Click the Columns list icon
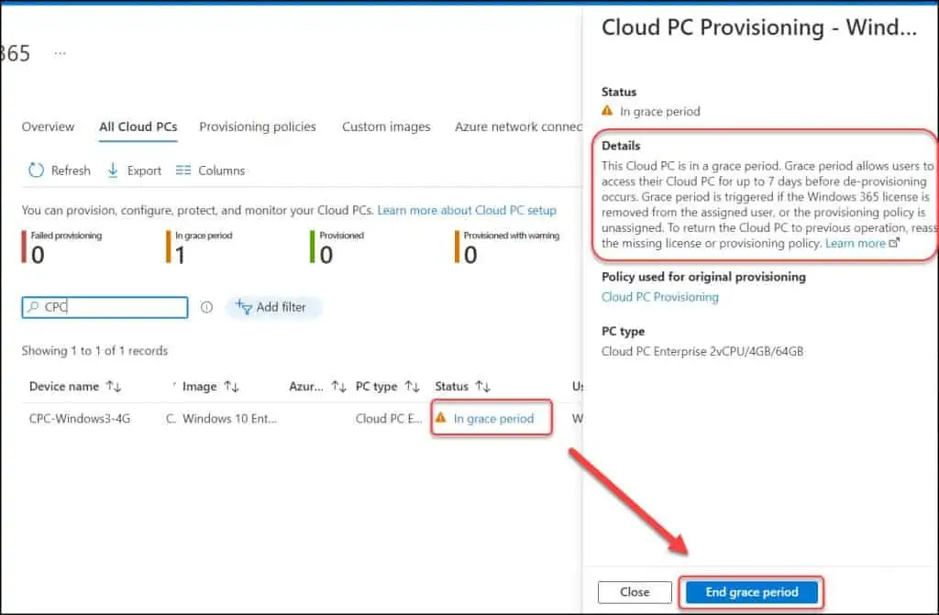Screen dimensions: 939x615 pyautogui.click(x=183, y=170)
